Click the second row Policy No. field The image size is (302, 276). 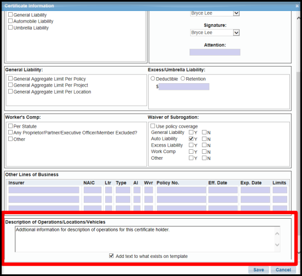(x=181, y=199)
